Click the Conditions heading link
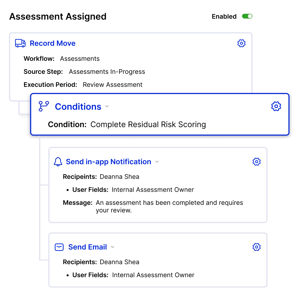Viewport: 294px width, 297px height. (x=78, y=106)
